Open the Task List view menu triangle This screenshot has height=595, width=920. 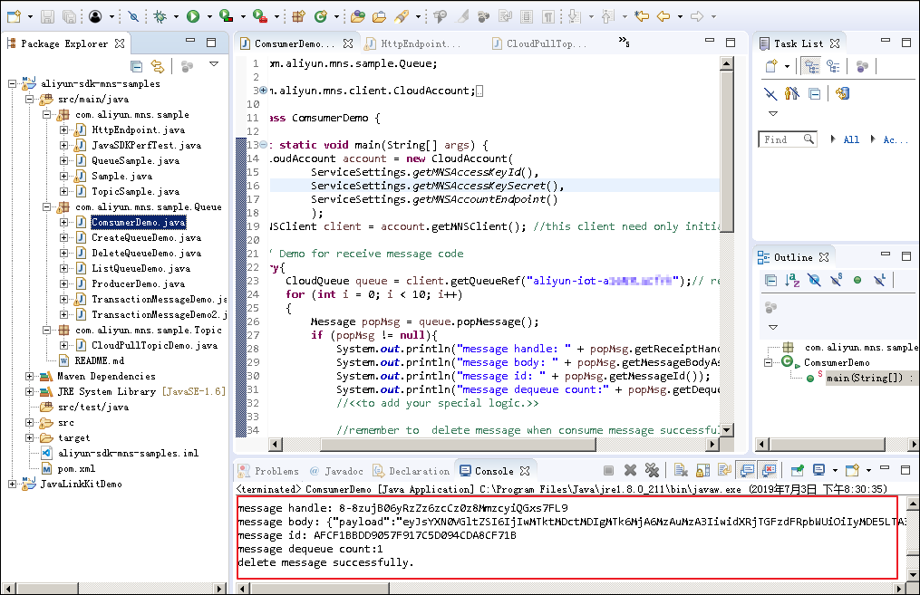[x=773, y=113]
